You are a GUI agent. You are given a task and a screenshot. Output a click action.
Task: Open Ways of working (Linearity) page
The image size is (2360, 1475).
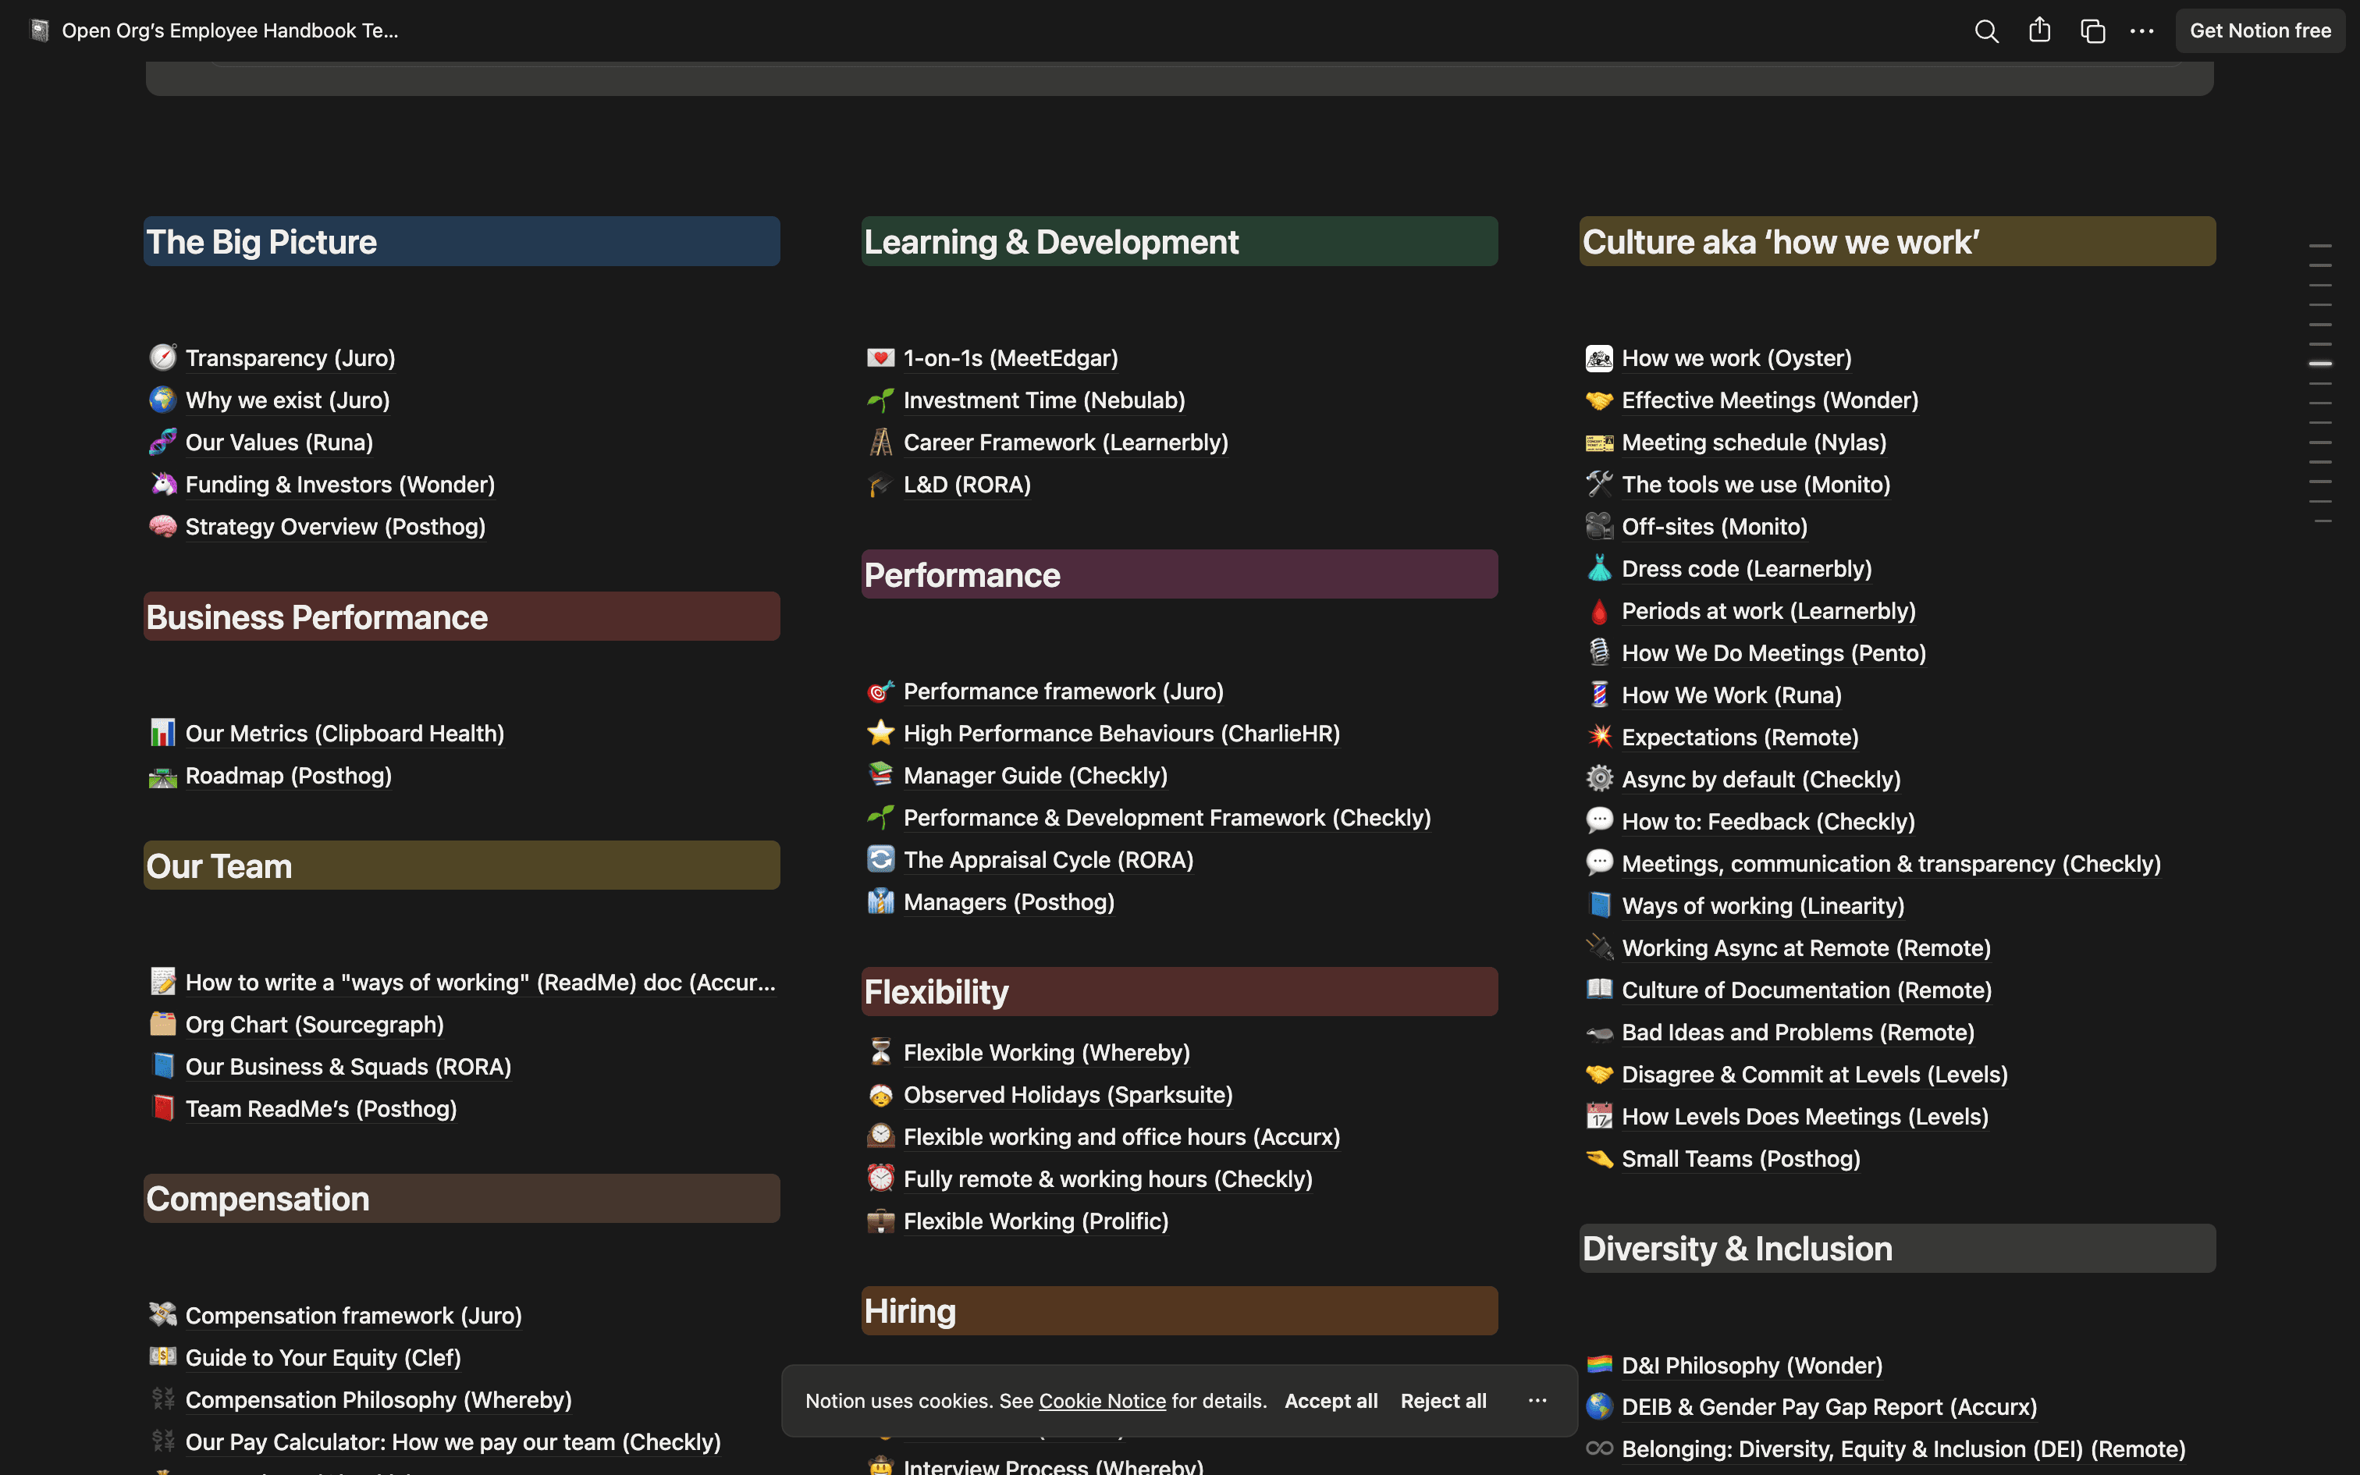[1762, 905]
